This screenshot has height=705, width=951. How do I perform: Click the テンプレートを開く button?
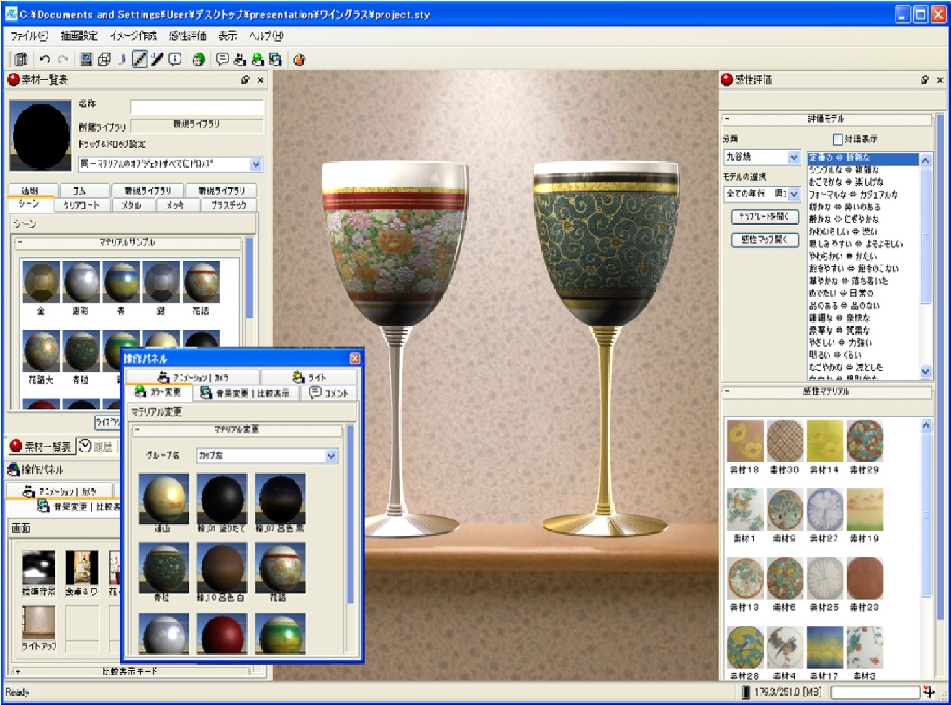point(764,217)
